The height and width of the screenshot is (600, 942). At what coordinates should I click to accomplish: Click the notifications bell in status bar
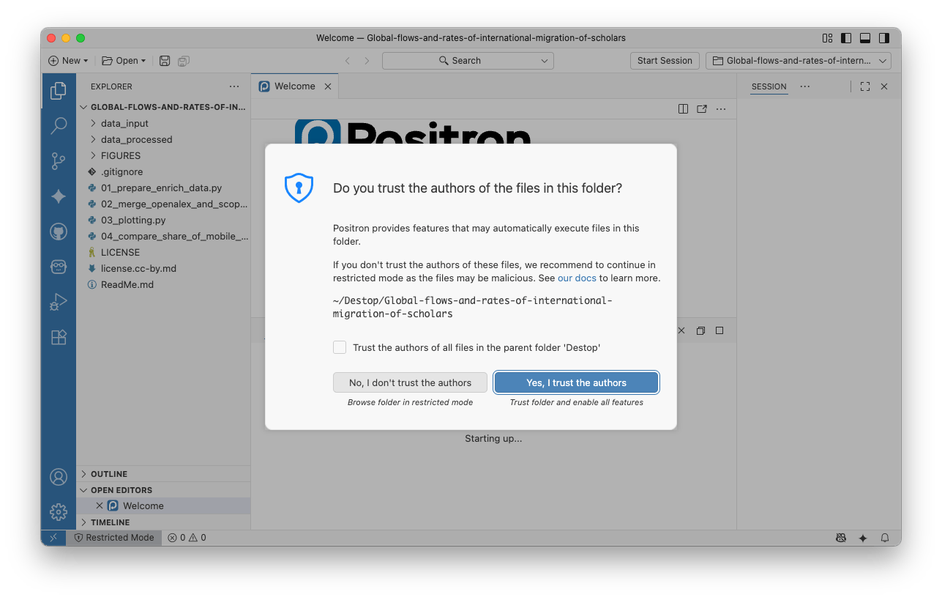point(885,538)
